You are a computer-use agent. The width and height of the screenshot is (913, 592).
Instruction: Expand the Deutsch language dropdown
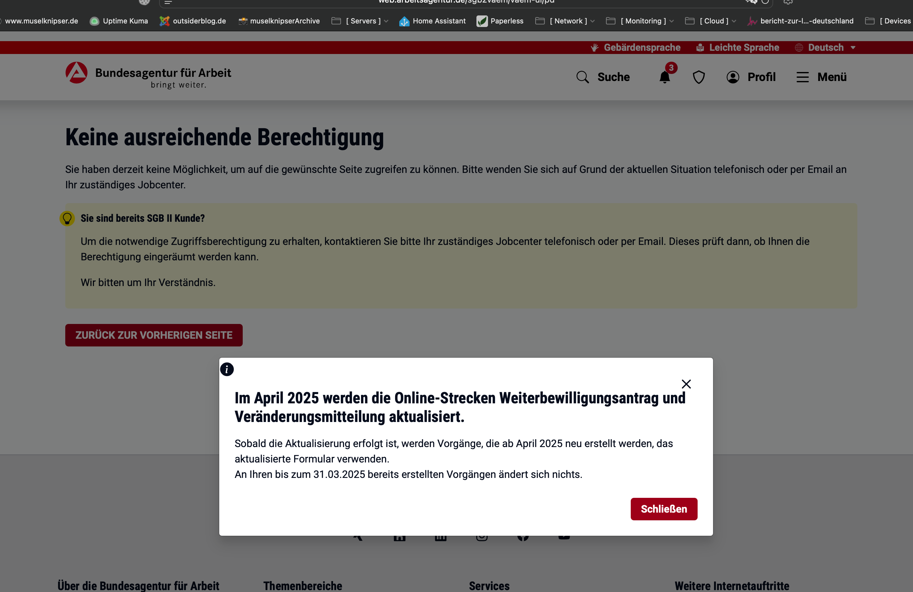point(825,48)
